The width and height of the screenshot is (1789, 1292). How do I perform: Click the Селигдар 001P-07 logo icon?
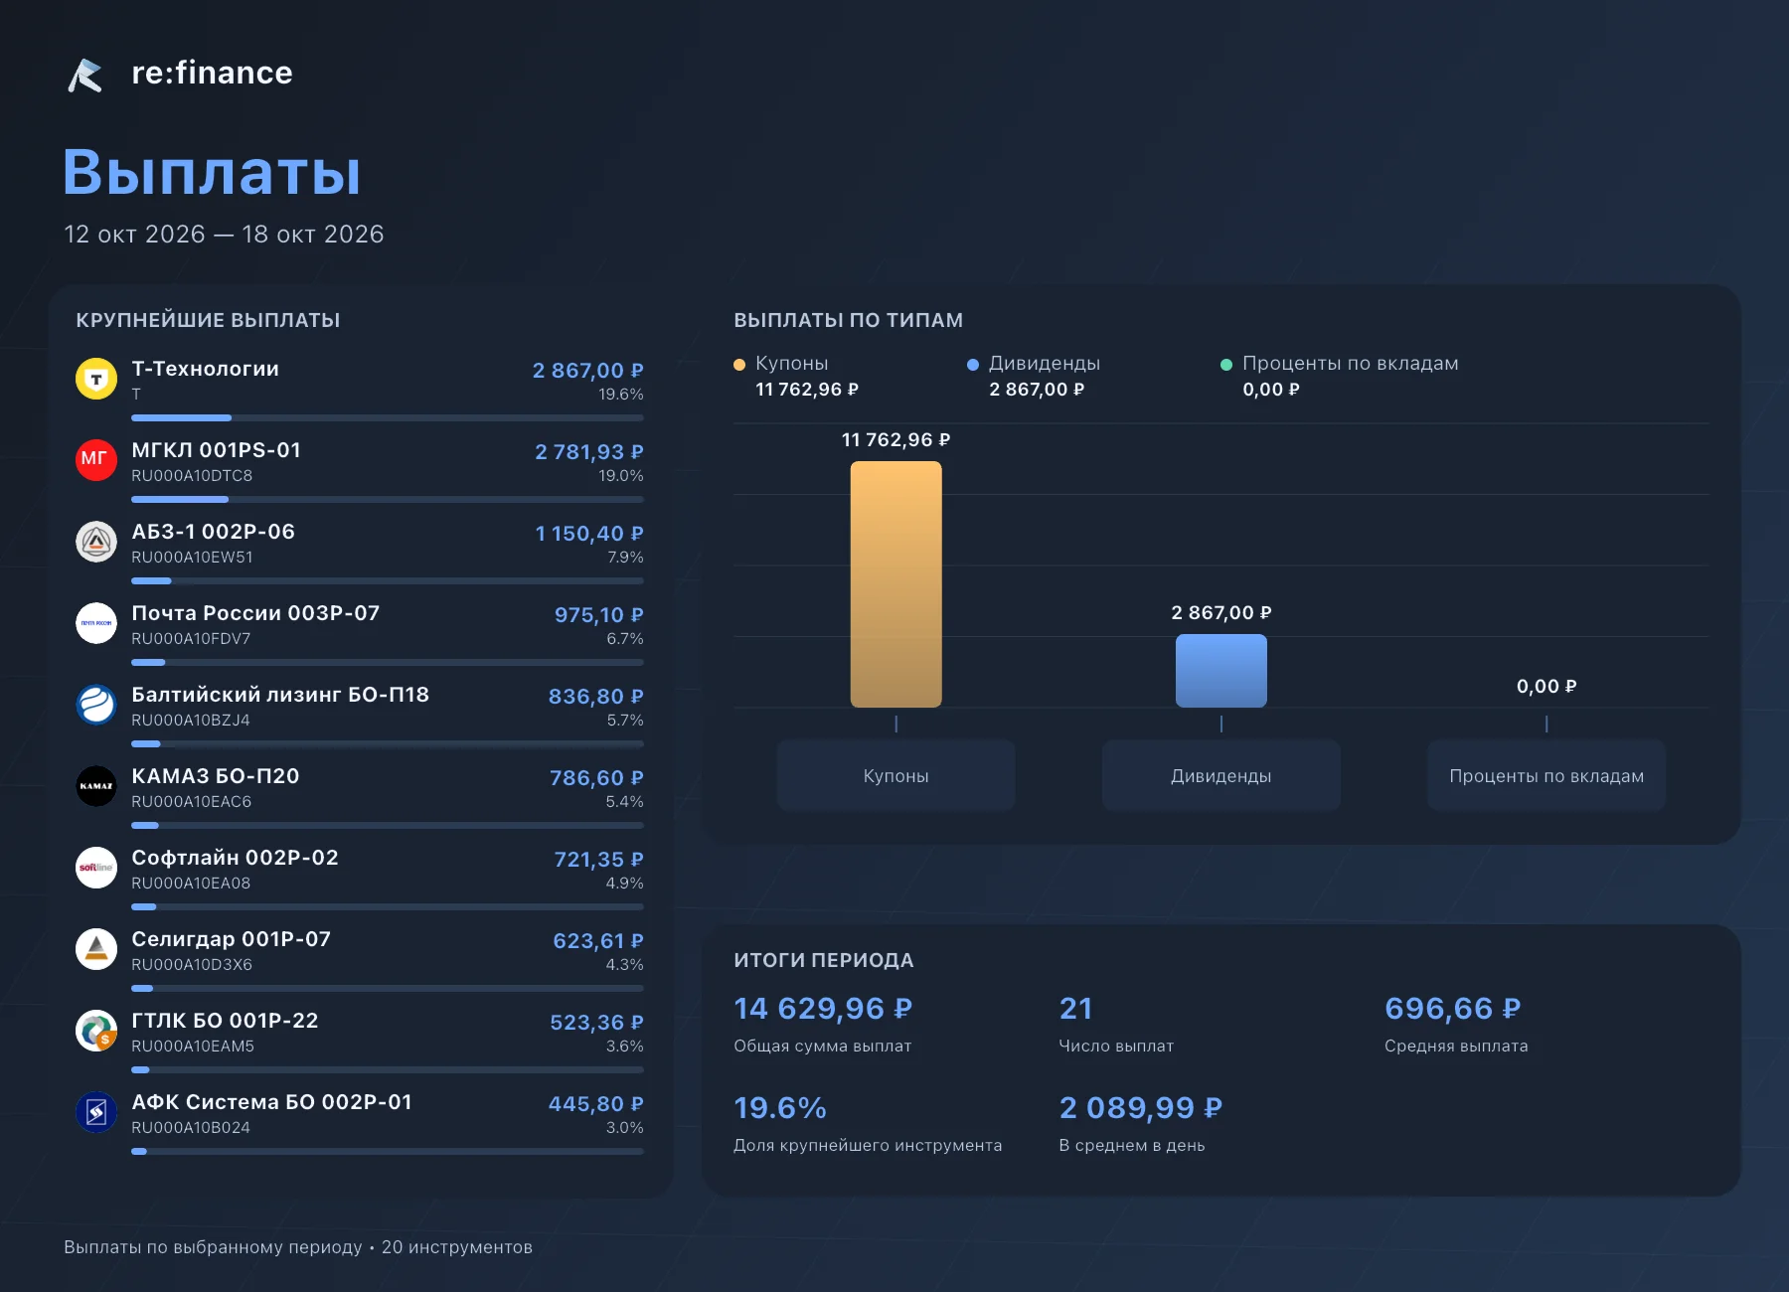[x=96, y=949]
